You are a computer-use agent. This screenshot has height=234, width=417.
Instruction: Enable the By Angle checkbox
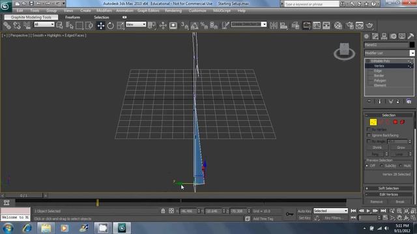(x=369, y=142)
